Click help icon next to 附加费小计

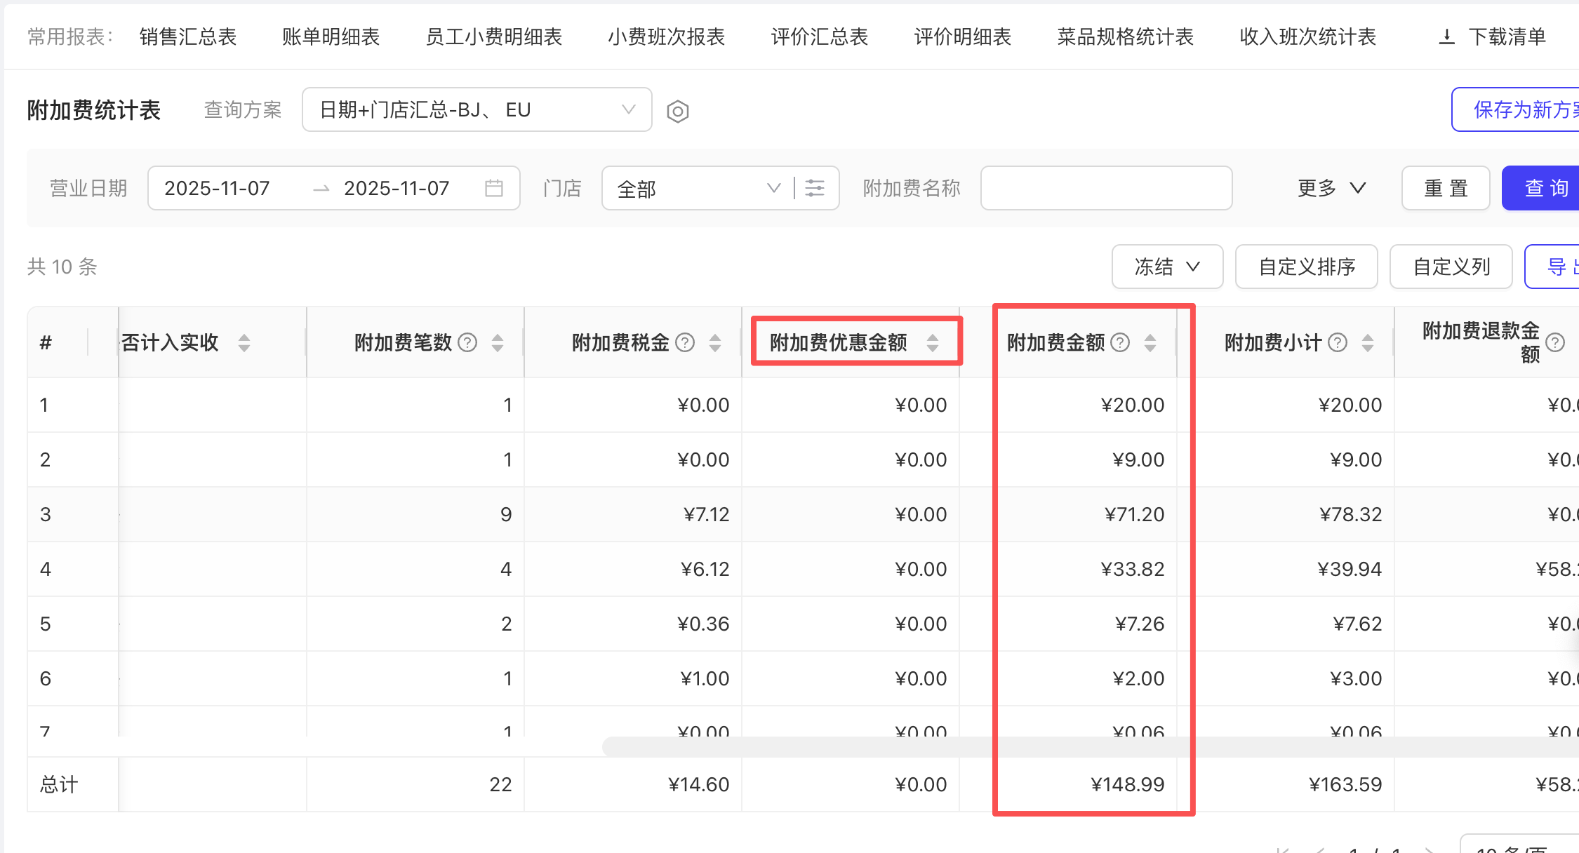pos(1338,342)
